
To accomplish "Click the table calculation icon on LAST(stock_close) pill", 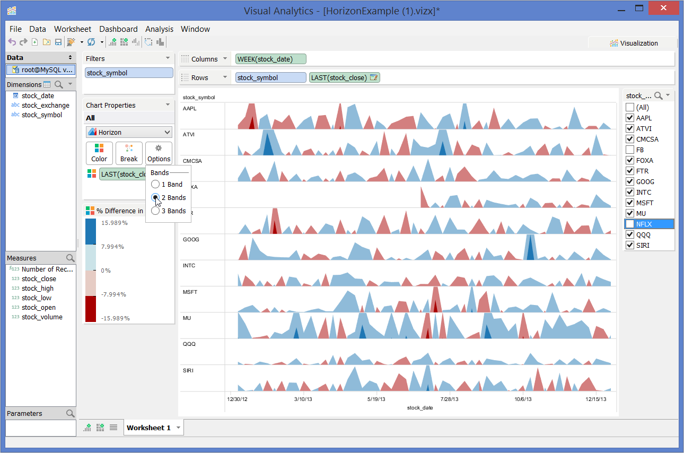I will point(374,77).
